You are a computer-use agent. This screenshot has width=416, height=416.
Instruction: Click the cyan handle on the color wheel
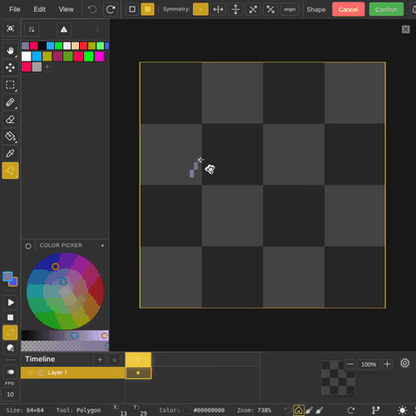(x=63, y=282)
